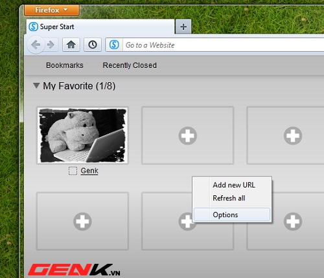Tick the dashed box beside Genk

click(73, 171)
